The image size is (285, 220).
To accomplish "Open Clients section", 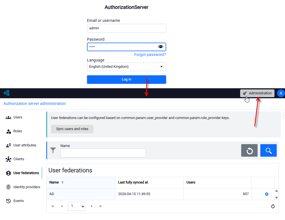I will (x=15, y=159).
